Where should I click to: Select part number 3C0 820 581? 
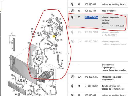(x=90, y=11)
